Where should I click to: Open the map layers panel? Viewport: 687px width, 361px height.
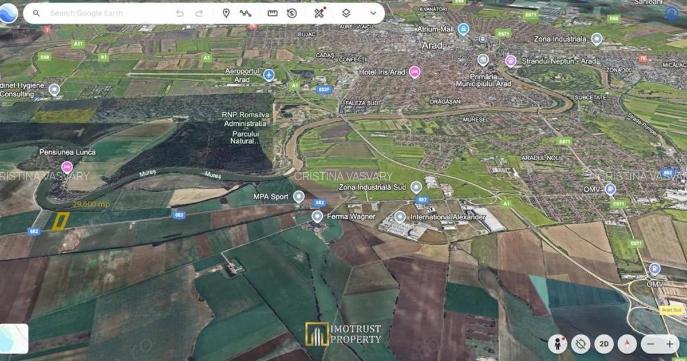346,13
